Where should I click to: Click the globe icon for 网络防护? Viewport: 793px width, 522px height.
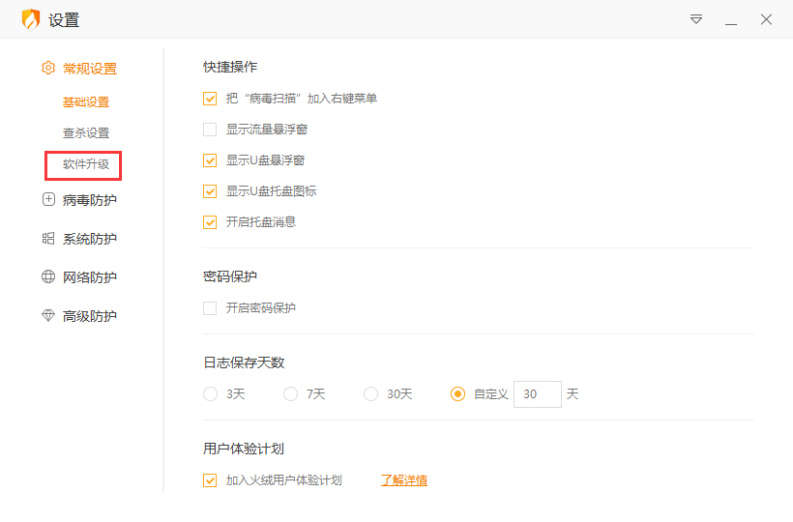(48, 277)
